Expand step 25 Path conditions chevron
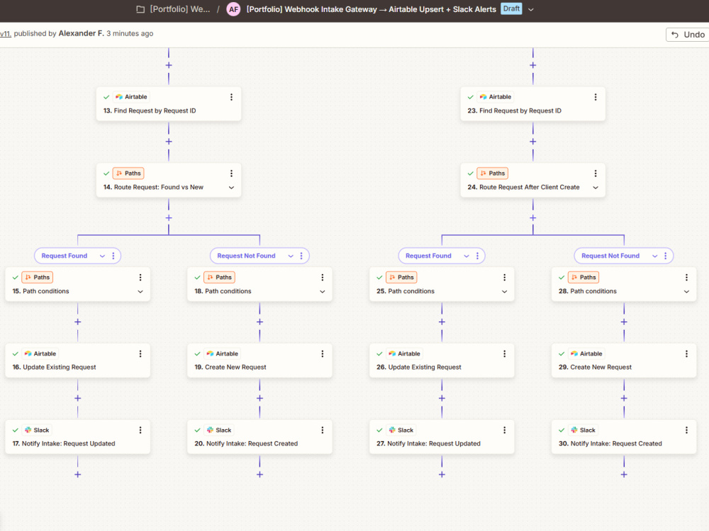This screenshot has height=531, width=709. 504,292
